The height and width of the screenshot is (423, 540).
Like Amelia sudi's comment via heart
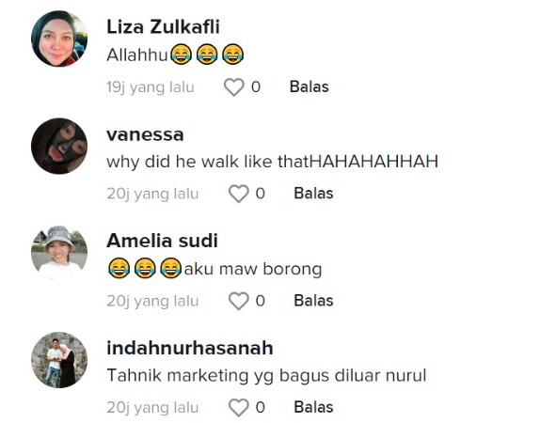[x=238, y=301]
